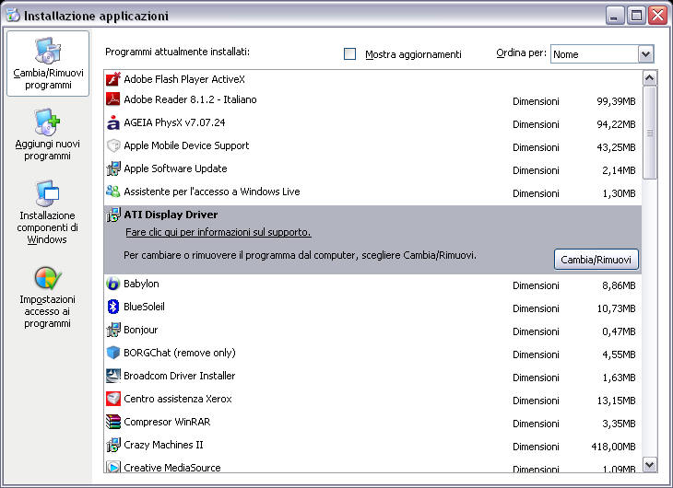Viewport: 673px width, 488px height.
Task: Minimize the Installazione applicazioni window
Action: click(x=615, y=16)
